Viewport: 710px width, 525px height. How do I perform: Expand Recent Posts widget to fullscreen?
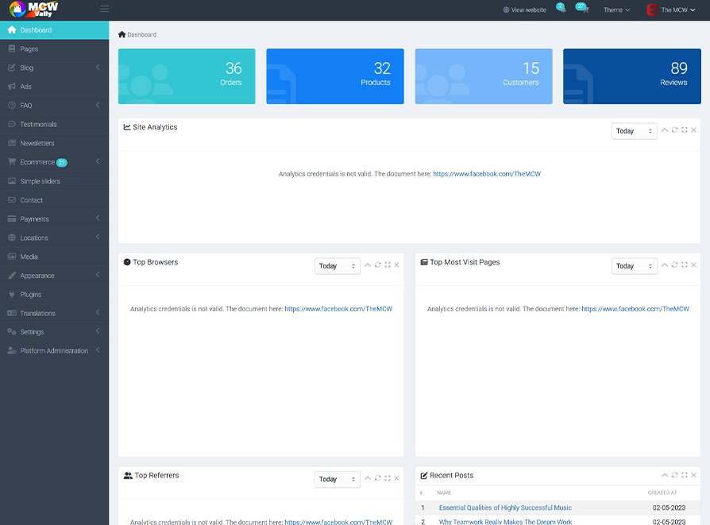(x=684, y=475)
